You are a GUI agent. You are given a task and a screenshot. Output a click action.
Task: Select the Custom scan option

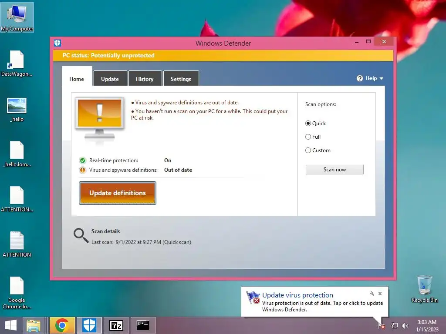tap(318, 150)
